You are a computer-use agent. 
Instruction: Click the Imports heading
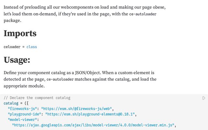(20, 33)
